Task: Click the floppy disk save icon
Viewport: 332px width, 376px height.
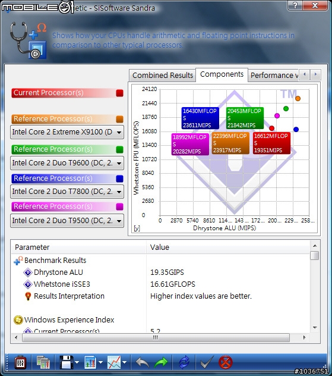Action: 66,362
